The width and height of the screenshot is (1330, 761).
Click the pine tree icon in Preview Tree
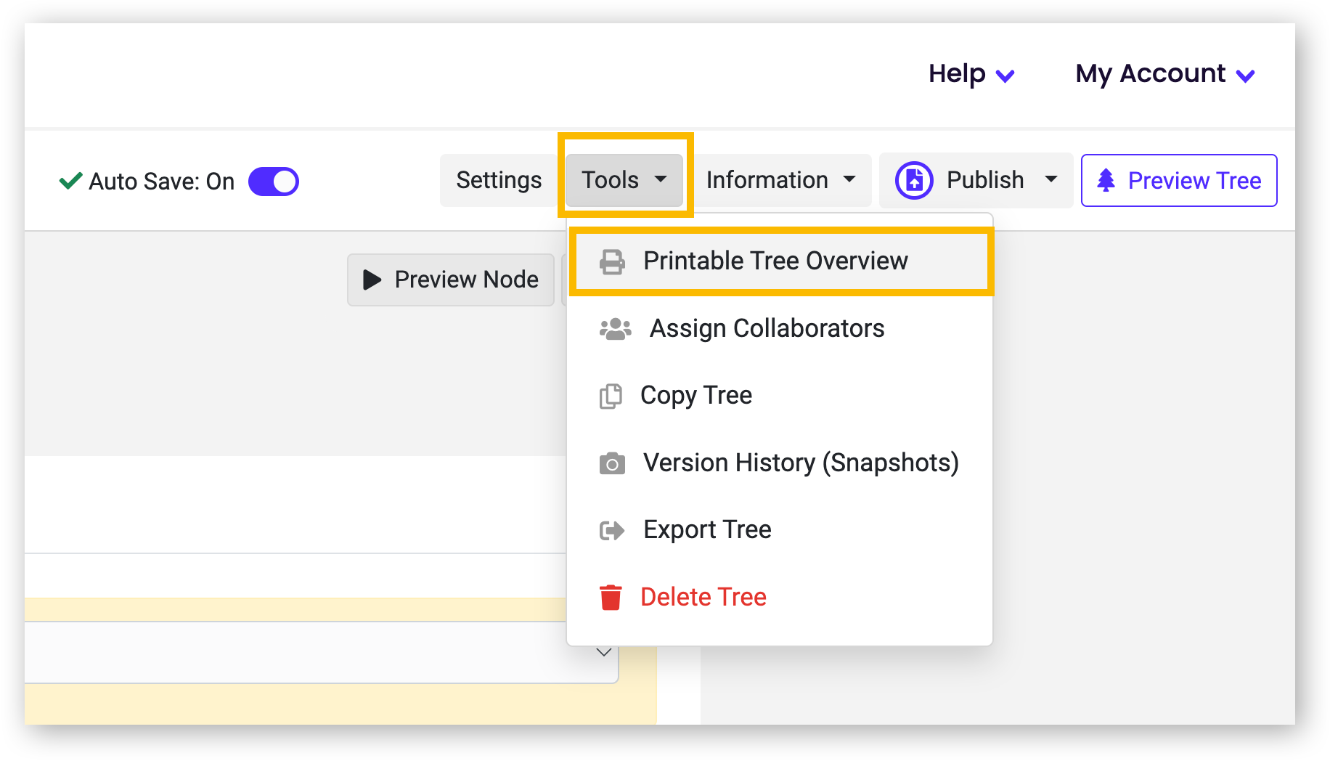1106,180
